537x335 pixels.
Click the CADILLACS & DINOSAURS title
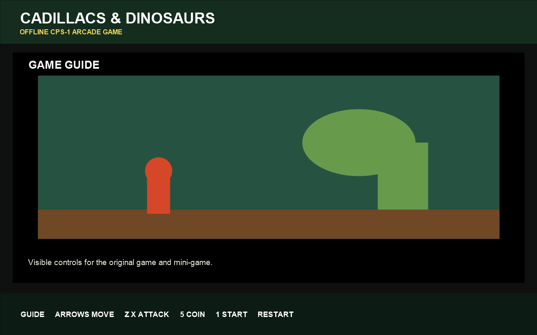point(117,18)
